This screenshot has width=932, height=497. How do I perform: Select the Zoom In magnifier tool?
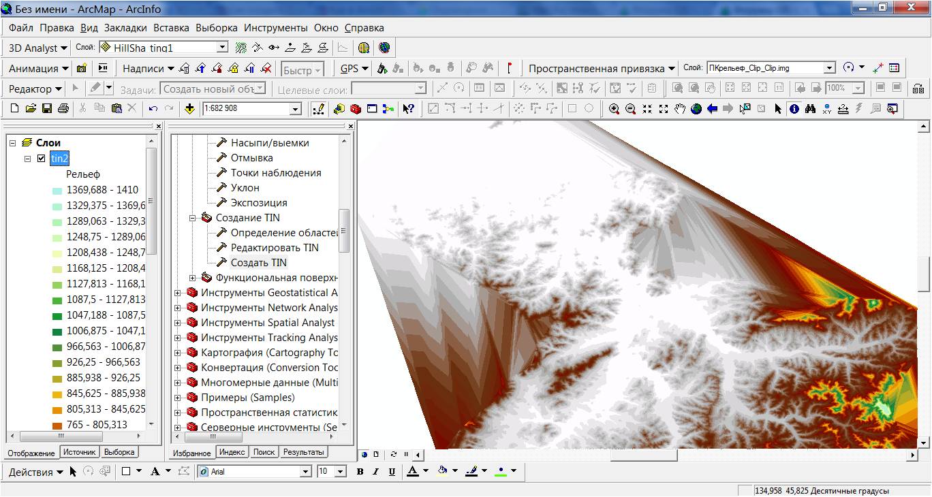(x=615, y=109)
